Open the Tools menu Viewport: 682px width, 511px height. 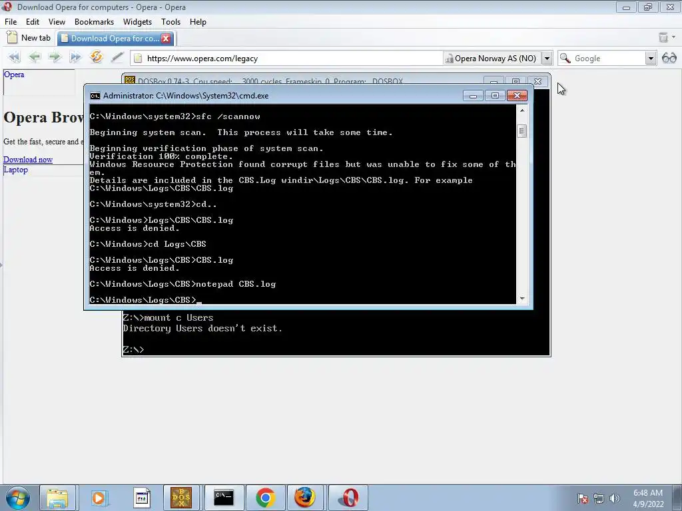[170, 22]
